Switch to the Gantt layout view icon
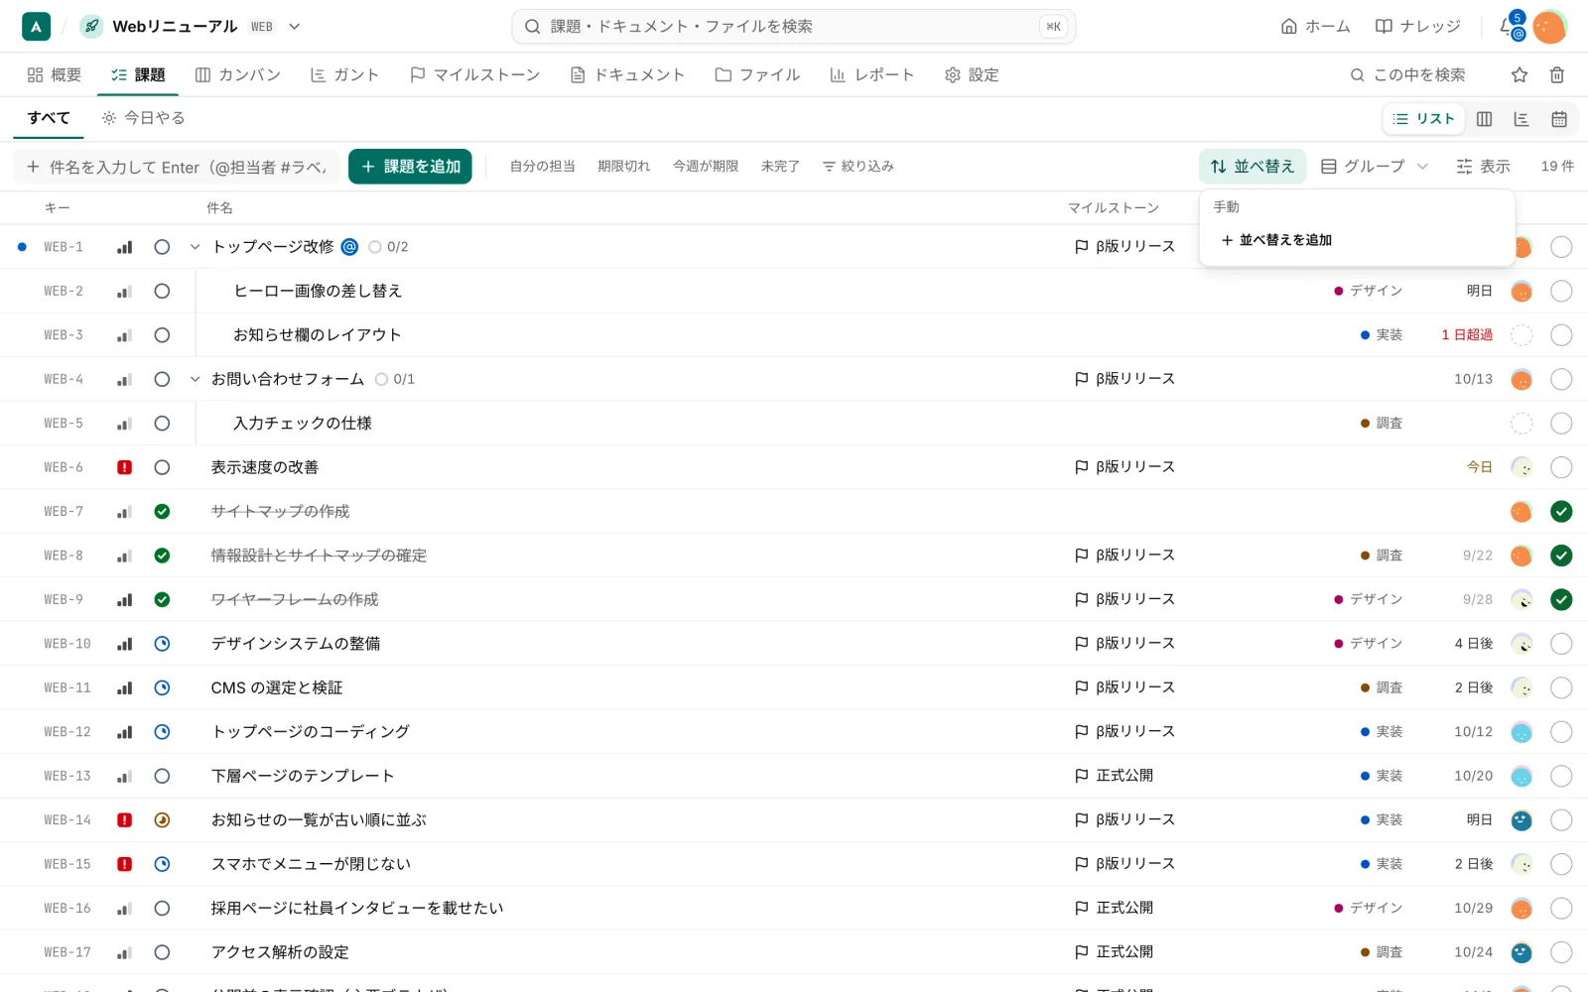Screen dimensions: 1588x992 point(1522,119)
